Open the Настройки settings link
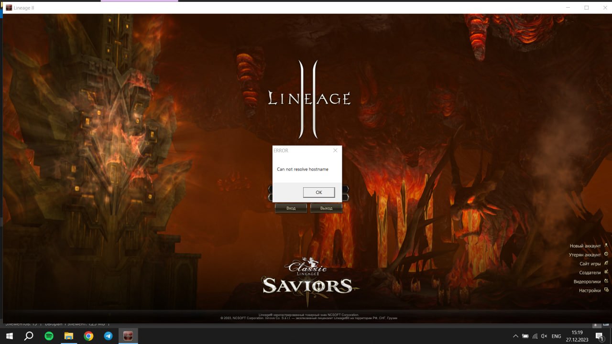Viewport: 612px width, 344px height. coord(590,290)
